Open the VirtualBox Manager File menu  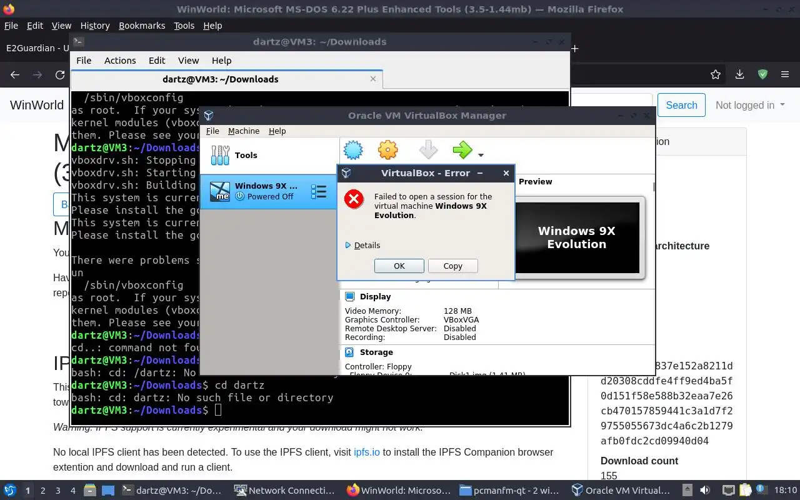click(212, 131)
